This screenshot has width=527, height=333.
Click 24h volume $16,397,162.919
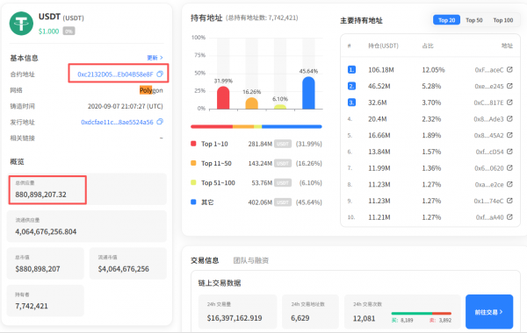[x=235, y=318]
